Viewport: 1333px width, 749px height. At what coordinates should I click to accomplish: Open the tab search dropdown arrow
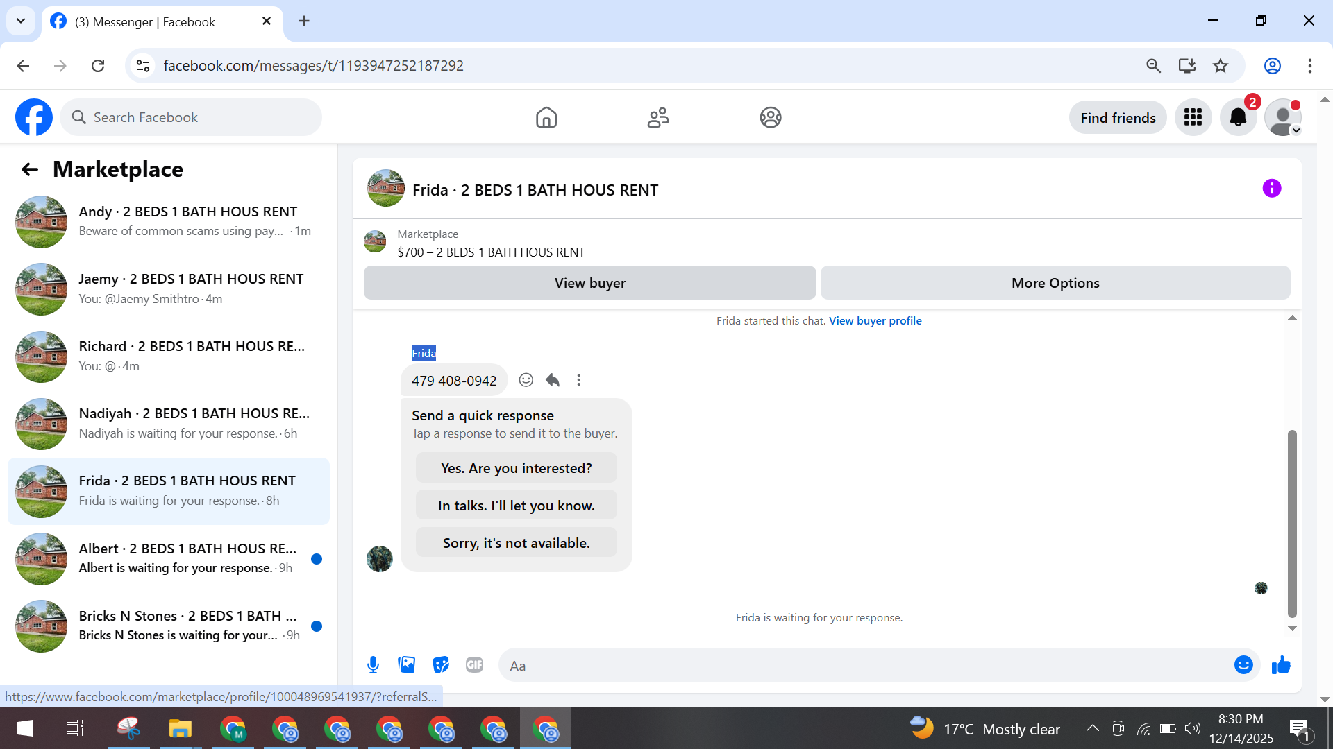21,21
